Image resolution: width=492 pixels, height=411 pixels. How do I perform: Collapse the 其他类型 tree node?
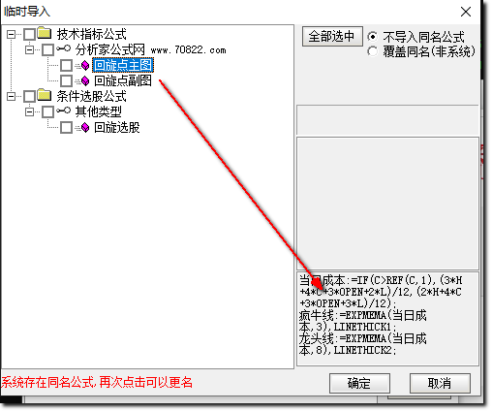coord(29,112)
